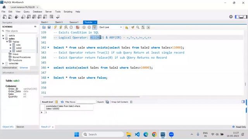
Task: Open the Server menu
Action: point(48,12)
